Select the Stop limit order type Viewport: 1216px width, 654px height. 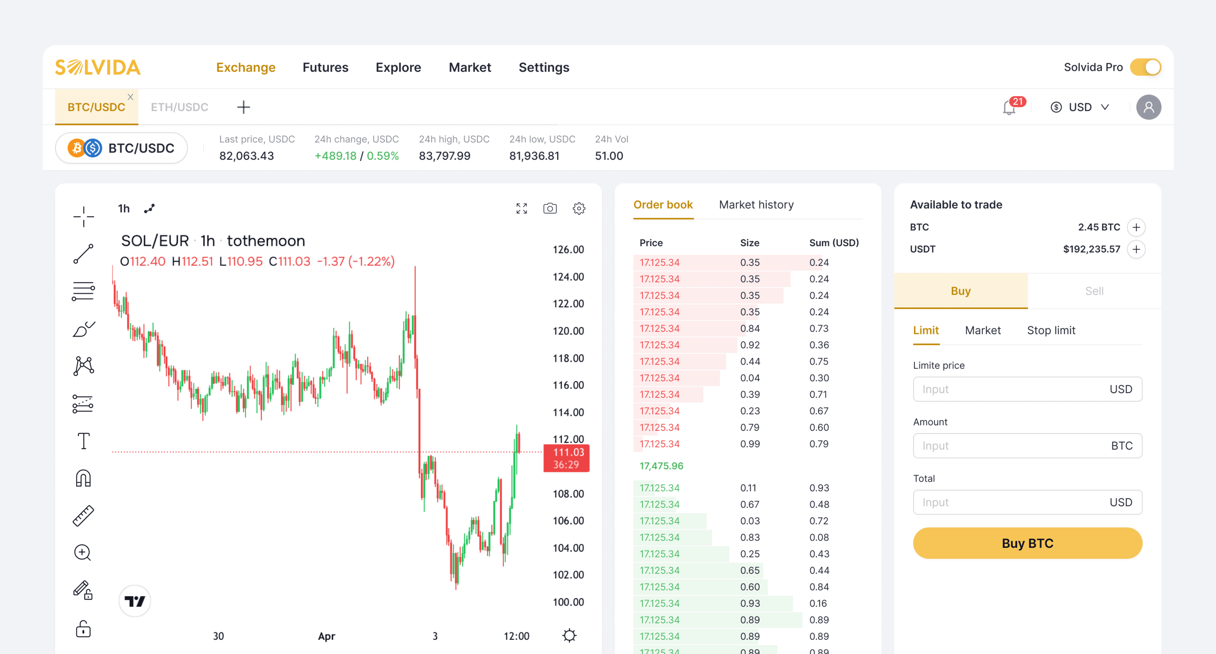(x=1051, y=330)
